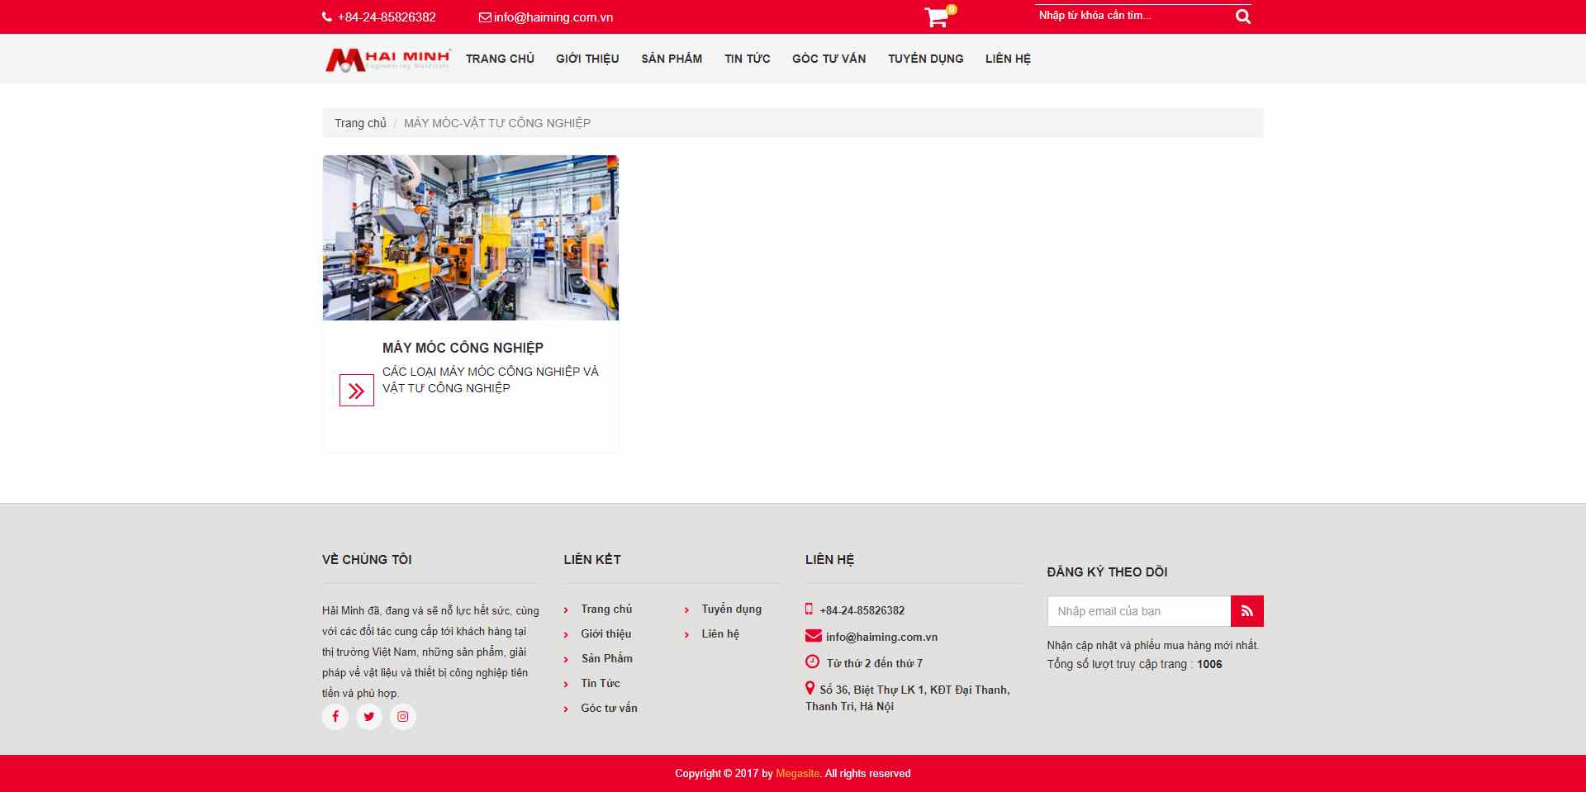Open GIỚI THIỆU menu item

587,59
